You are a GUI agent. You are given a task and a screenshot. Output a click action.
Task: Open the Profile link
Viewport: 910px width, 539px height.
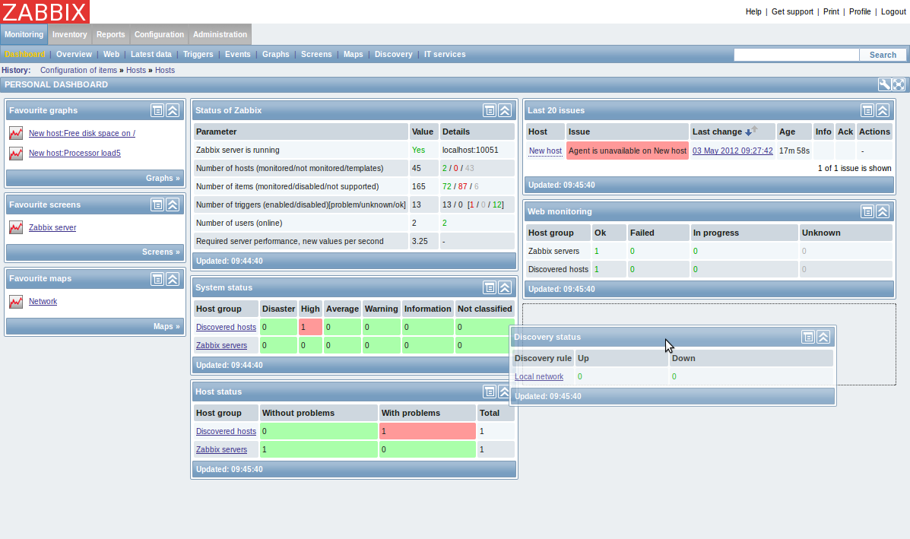pyautogui.click(x=860, y=11)
